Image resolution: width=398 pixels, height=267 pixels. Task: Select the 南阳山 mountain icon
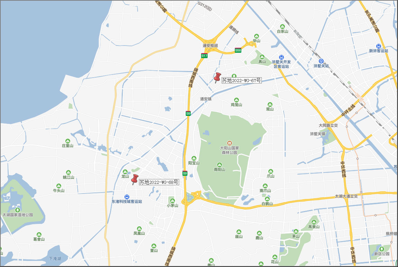click(x=220, y=165)
